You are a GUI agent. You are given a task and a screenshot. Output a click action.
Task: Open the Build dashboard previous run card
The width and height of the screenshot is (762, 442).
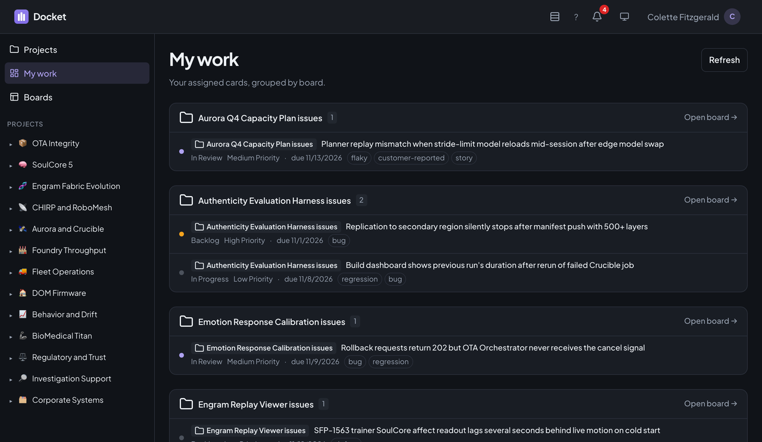(489, 265)
